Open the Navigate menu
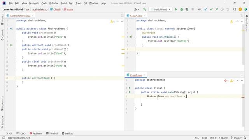 click(34, 3)
